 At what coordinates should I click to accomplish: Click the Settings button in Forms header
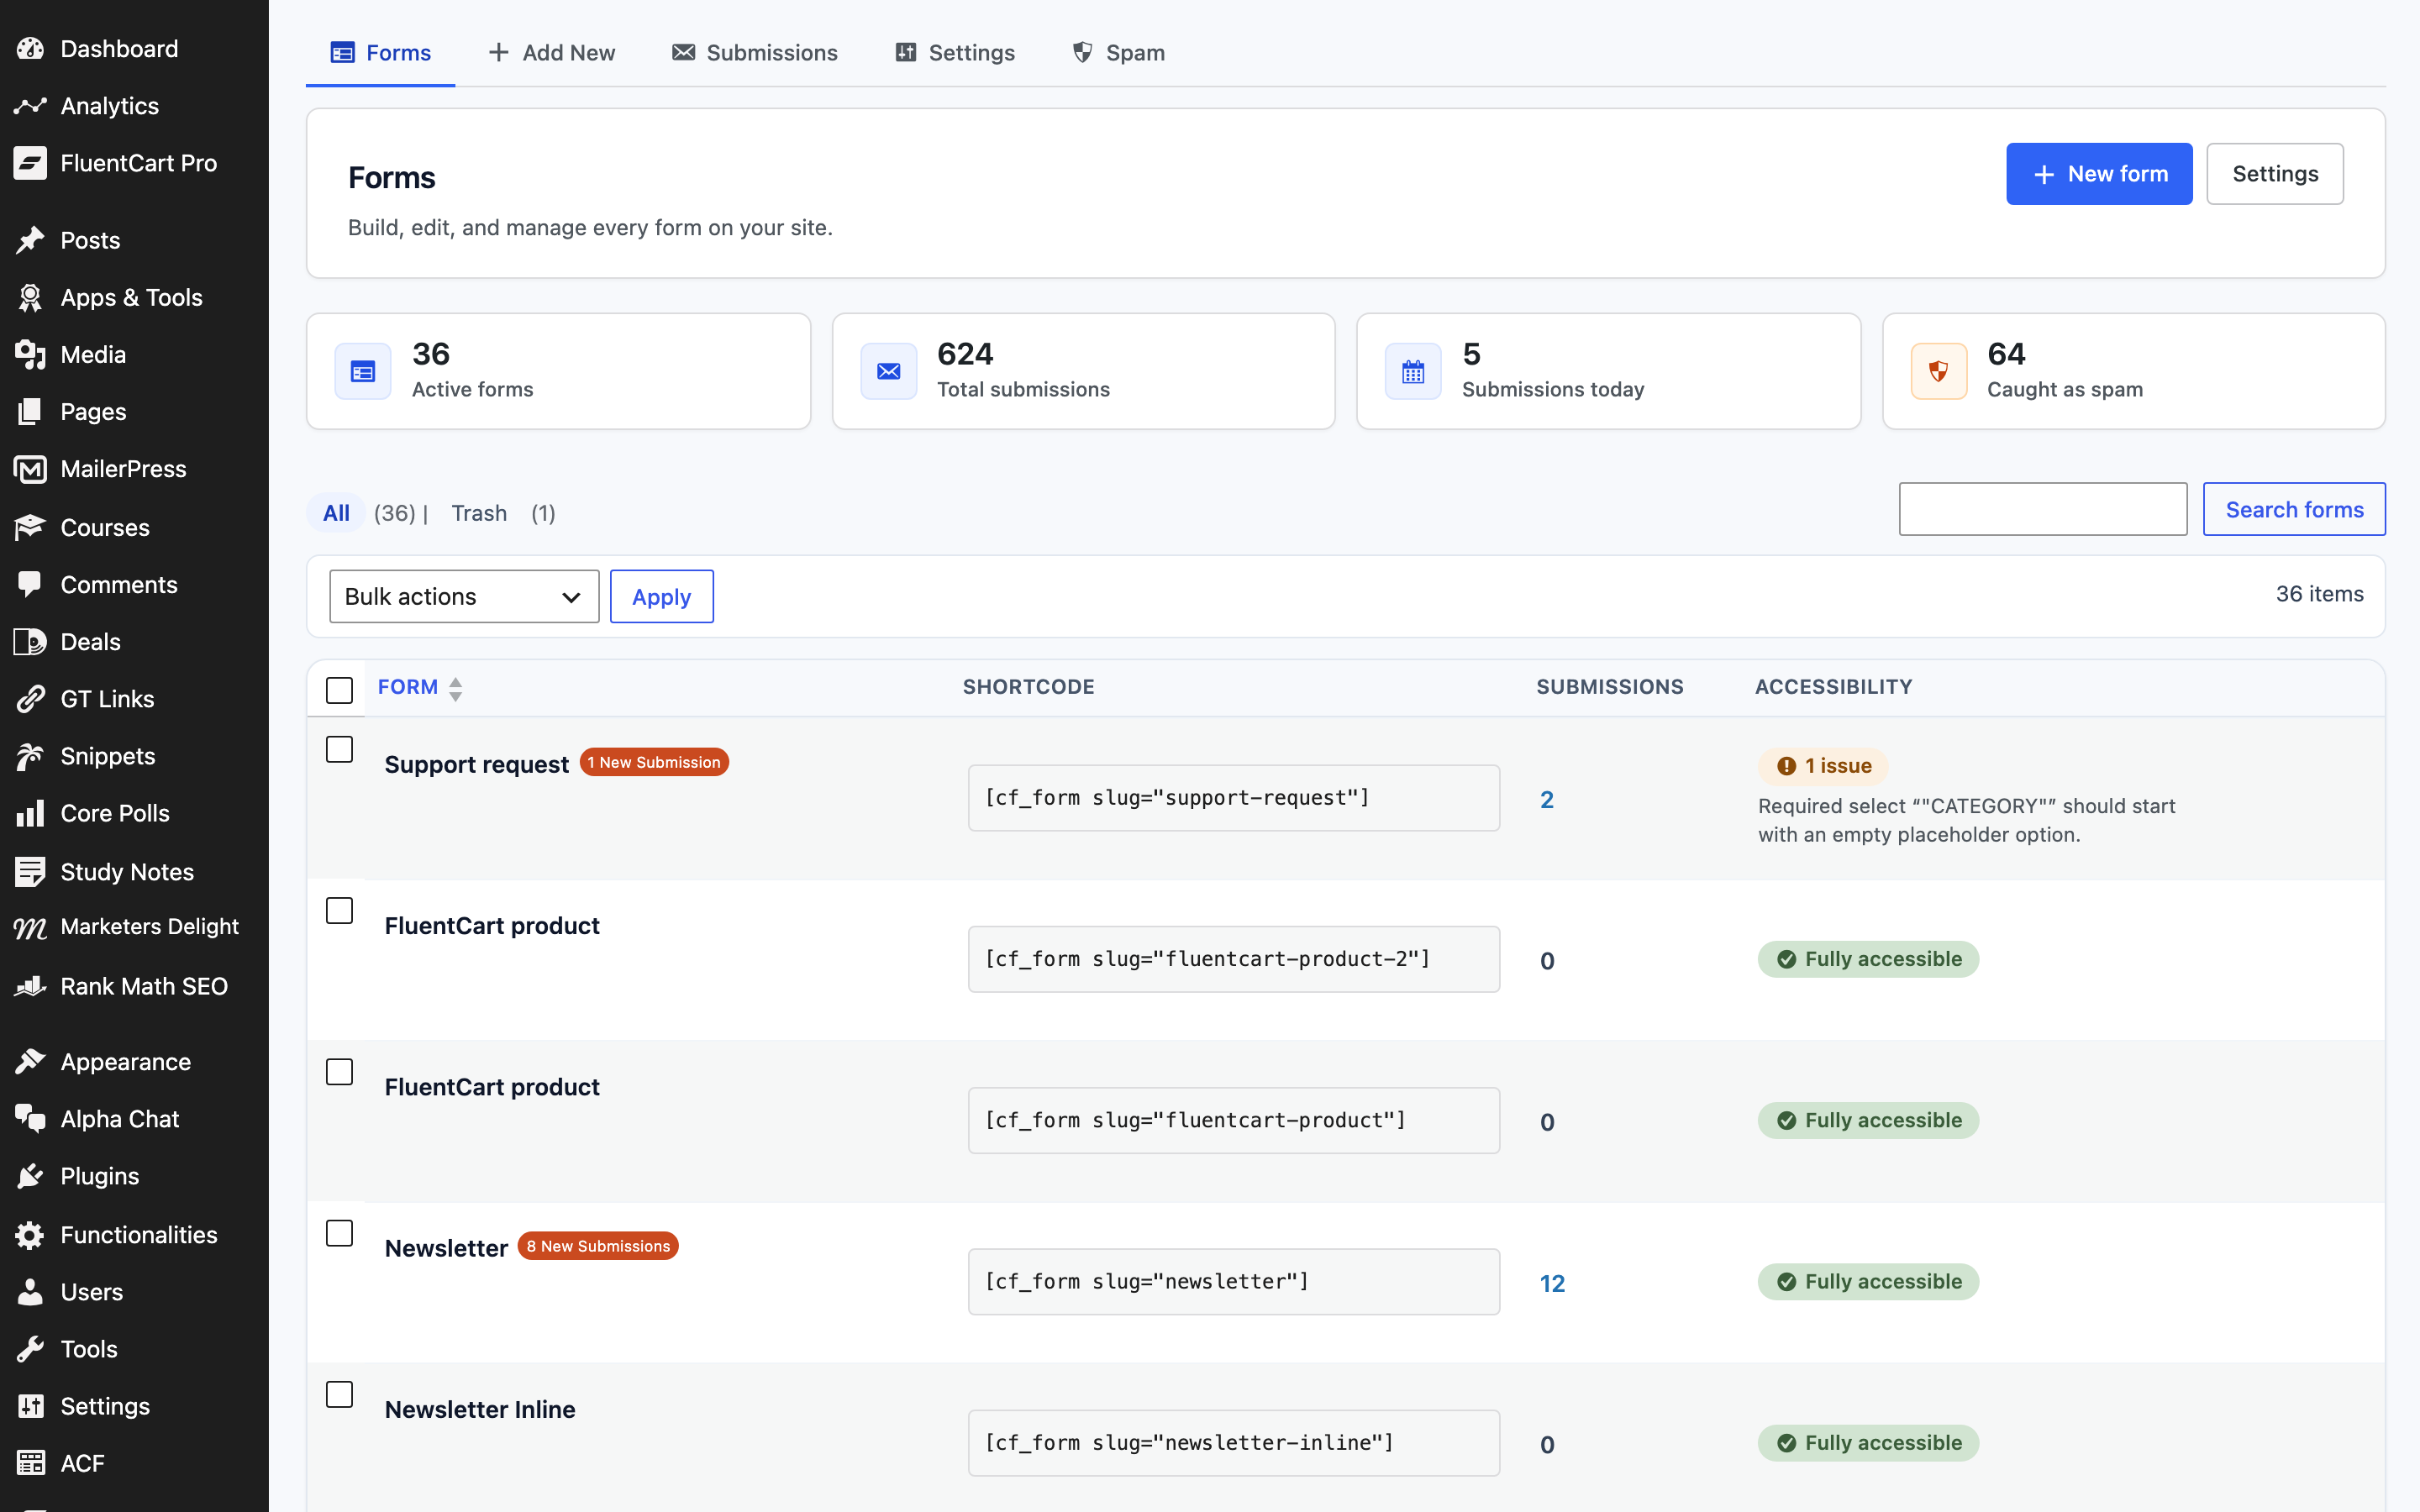tap(2275, 174)
